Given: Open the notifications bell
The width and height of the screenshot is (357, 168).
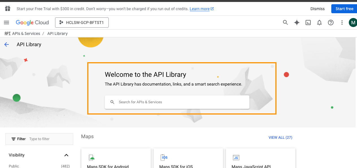Looking at the screenshot, I should 319,23.
